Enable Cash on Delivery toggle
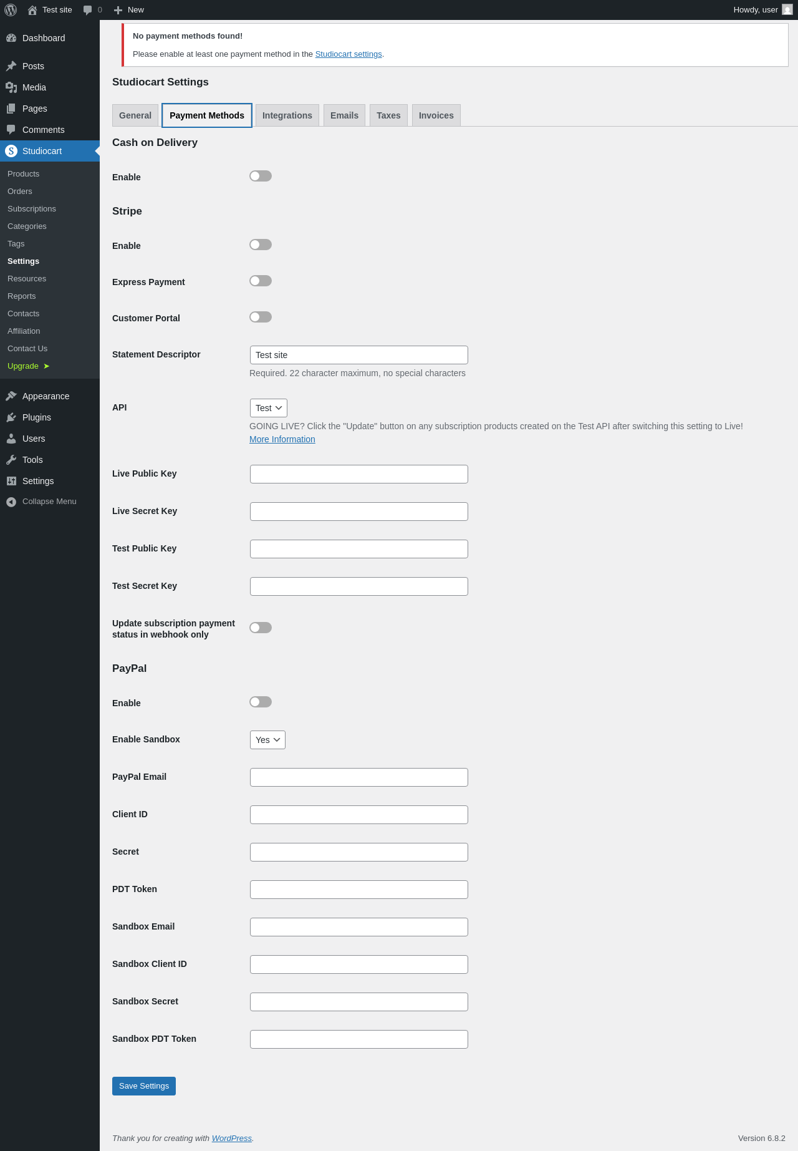Image resolution: width=798 pixels, height=1151 pixels. tap(261, 176)
